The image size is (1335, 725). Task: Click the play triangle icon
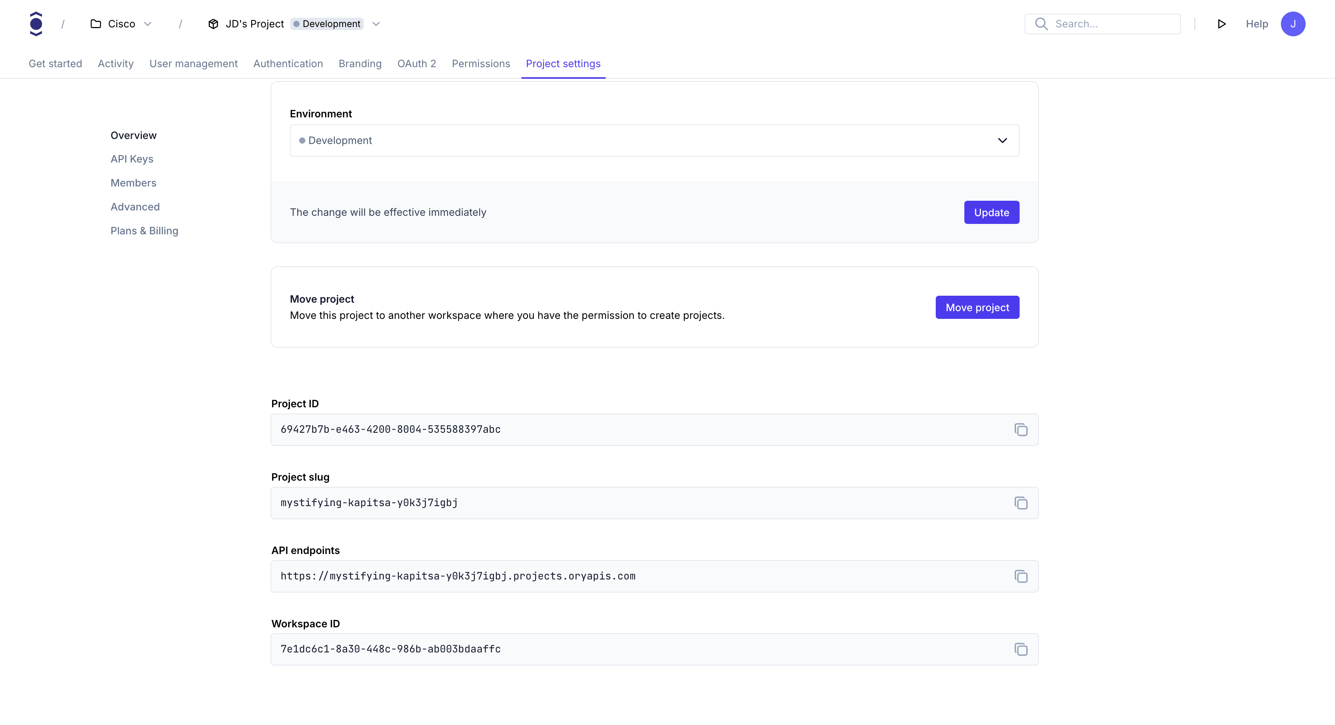1221,24
